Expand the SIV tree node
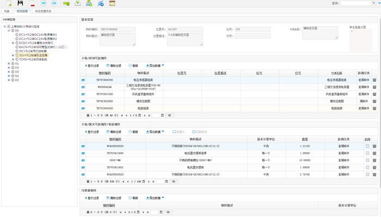 (13, 55)
